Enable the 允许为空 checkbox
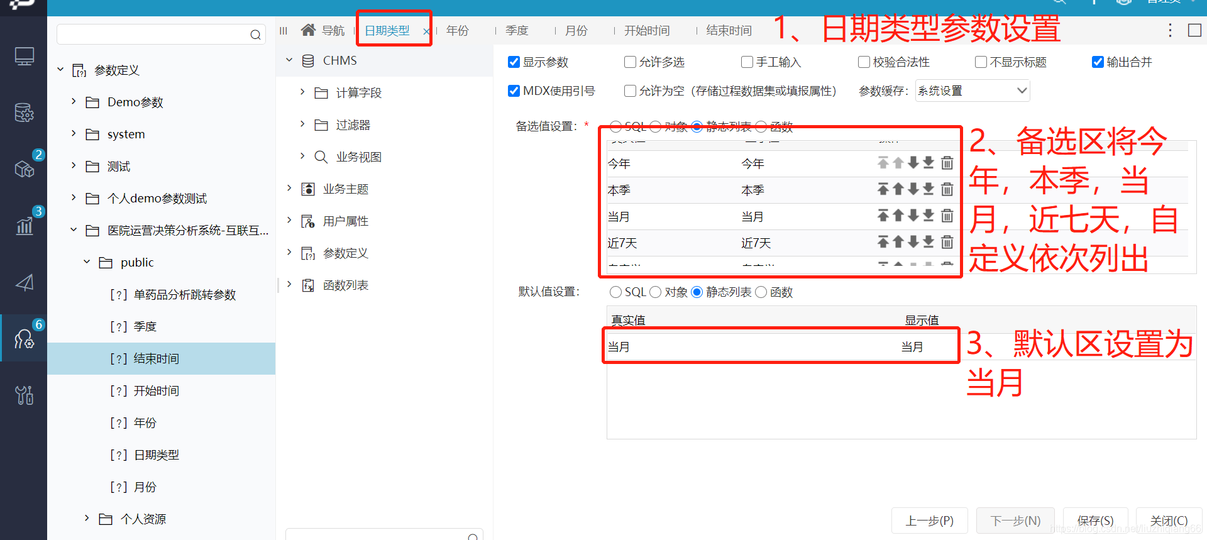Image resolution: width=1207 pixels, height=540 pixels. tap(630, 91)
